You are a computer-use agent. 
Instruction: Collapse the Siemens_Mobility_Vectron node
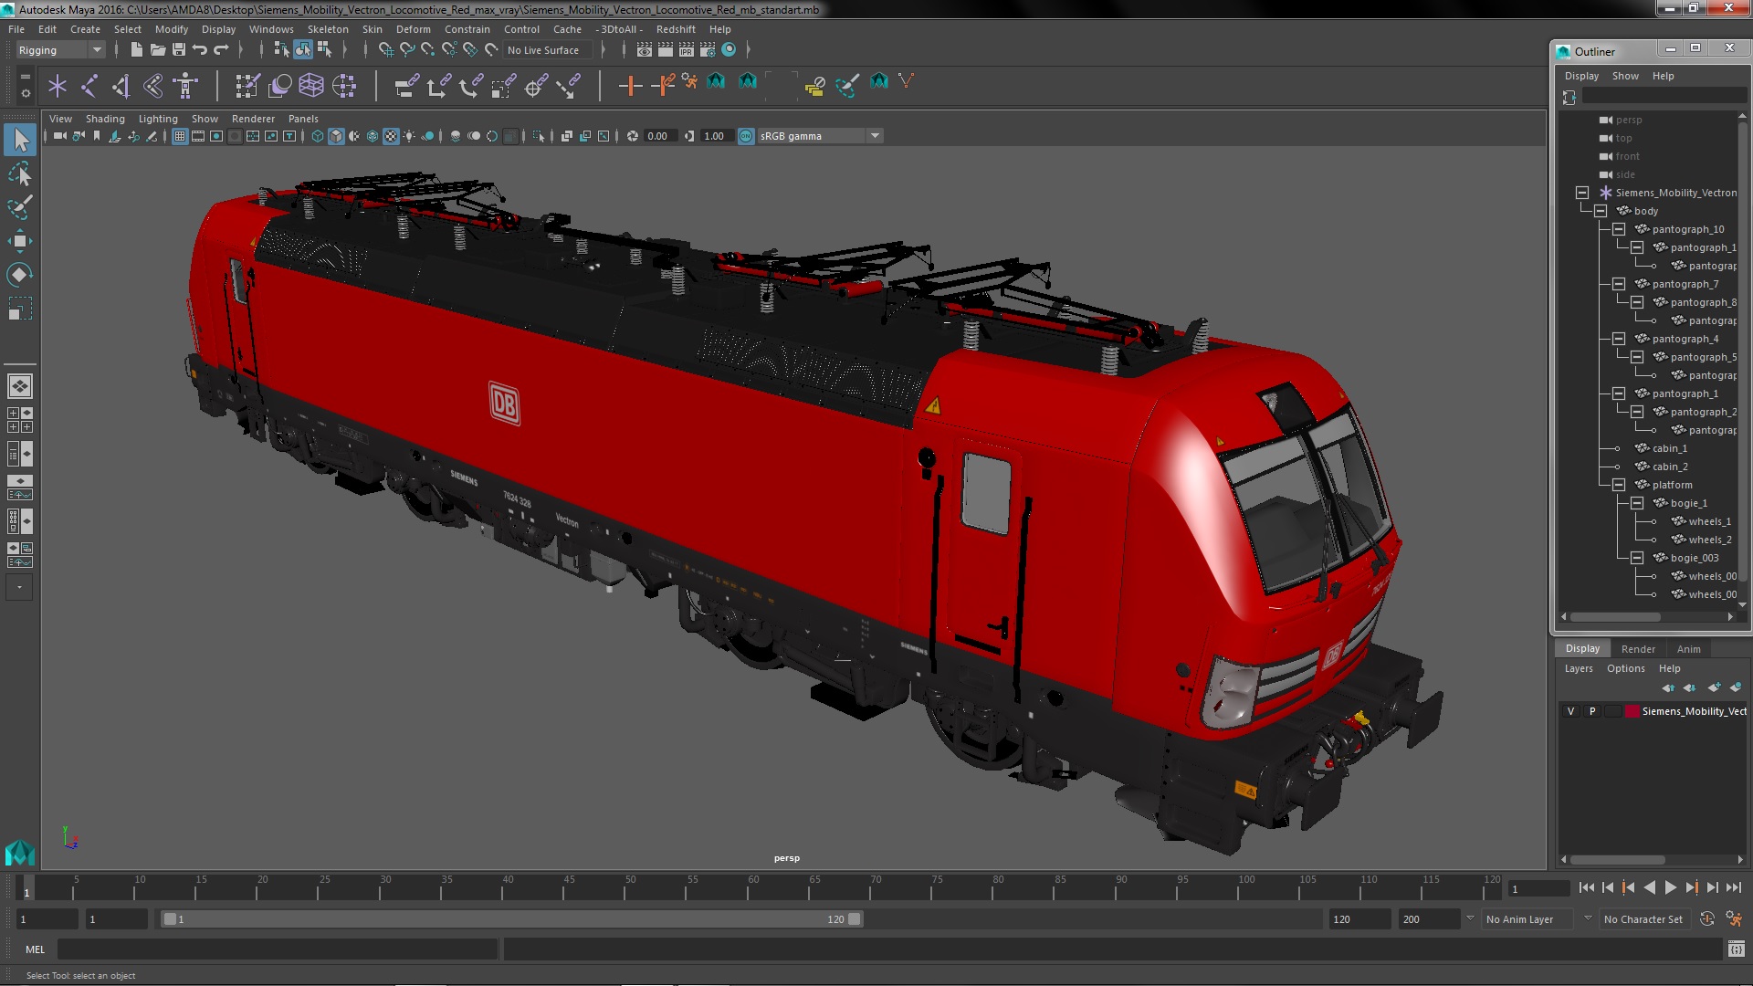(1582, 193)
